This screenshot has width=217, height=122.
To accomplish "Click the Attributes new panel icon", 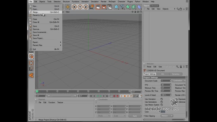I will 186,67.
